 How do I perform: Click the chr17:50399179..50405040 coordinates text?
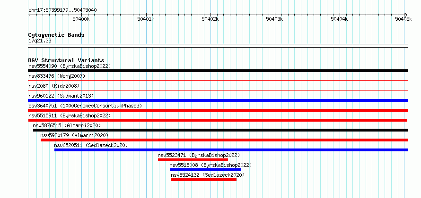click(62, 10)
